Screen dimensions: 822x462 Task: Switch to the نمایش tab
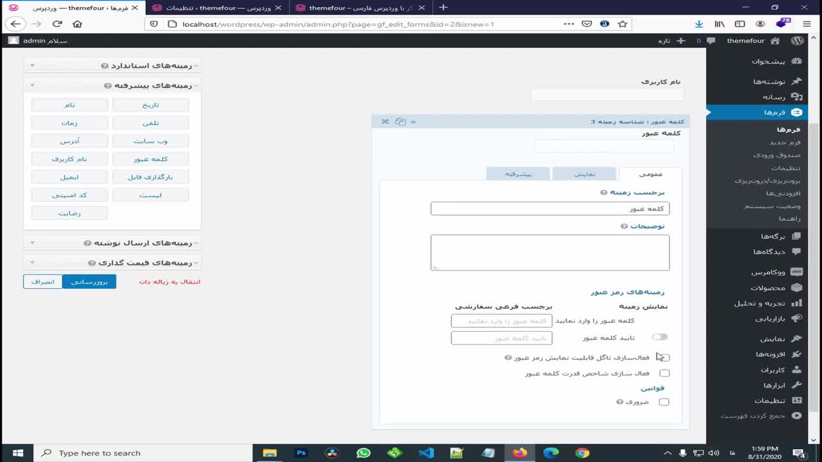tap(584, 174)
